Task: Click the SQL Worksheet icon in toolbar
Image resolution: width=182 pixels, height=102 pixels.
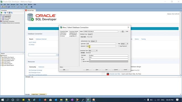Action: tap(26, 7)
